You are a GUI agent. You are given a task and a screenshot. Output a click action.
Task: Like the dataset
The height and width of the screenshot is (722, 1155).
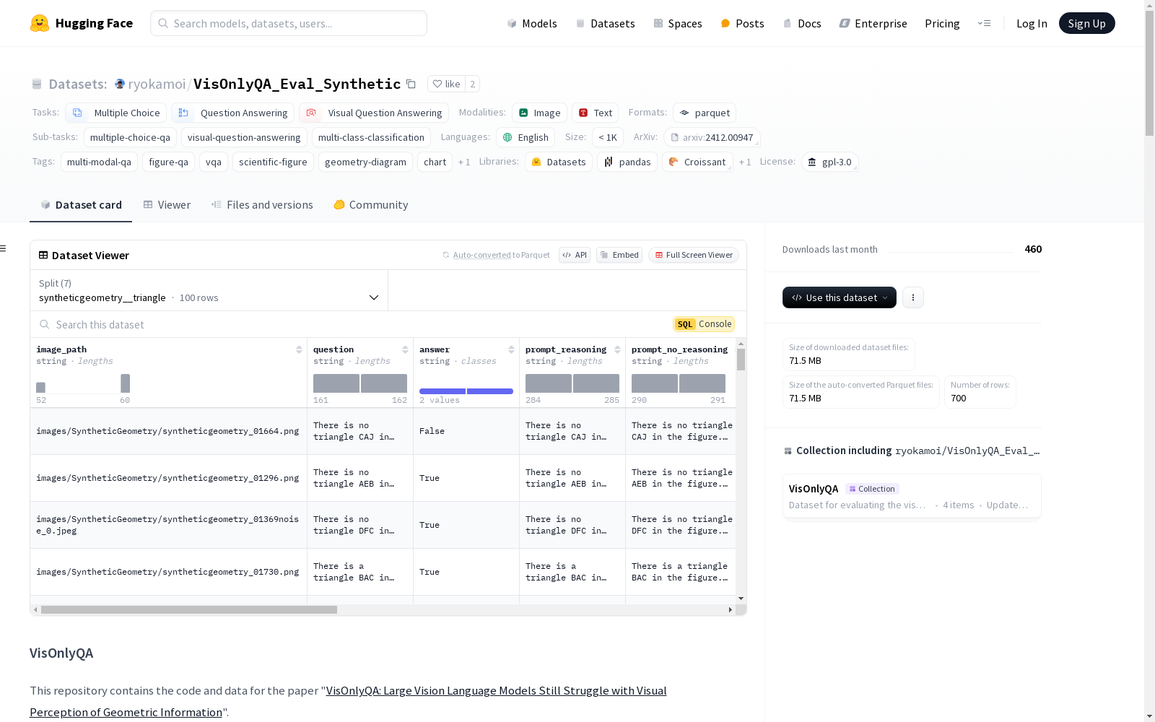[x=446, y=84]
